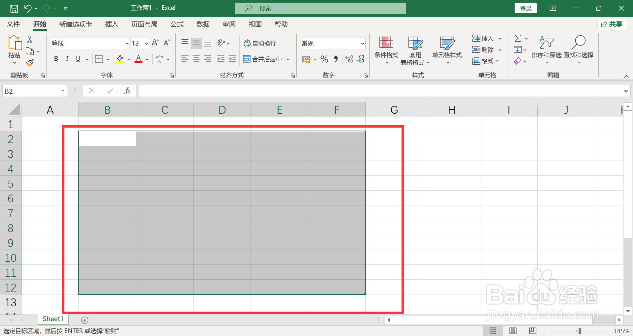This screenshot has width=633, height=336.
Task: Add a new sheet with plus icon
Action: (x=85, y=320)
